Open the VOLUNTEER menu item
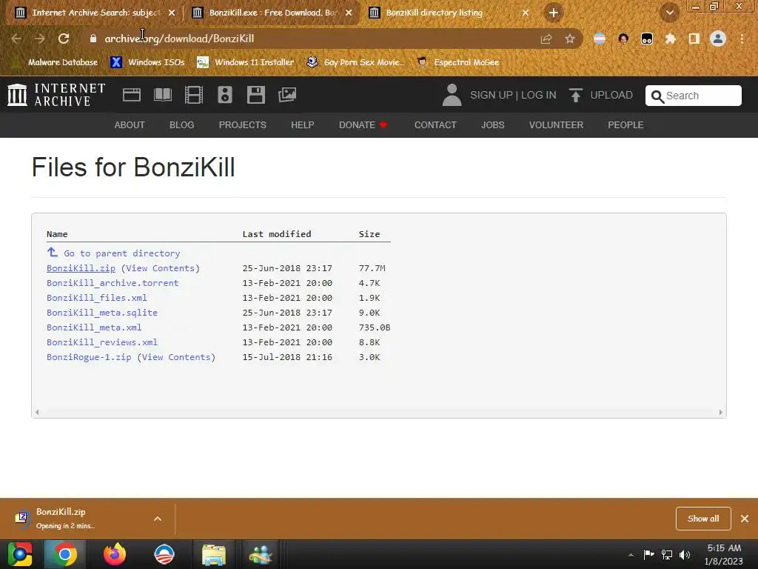The image size is (758, 569). coord(557,124)
